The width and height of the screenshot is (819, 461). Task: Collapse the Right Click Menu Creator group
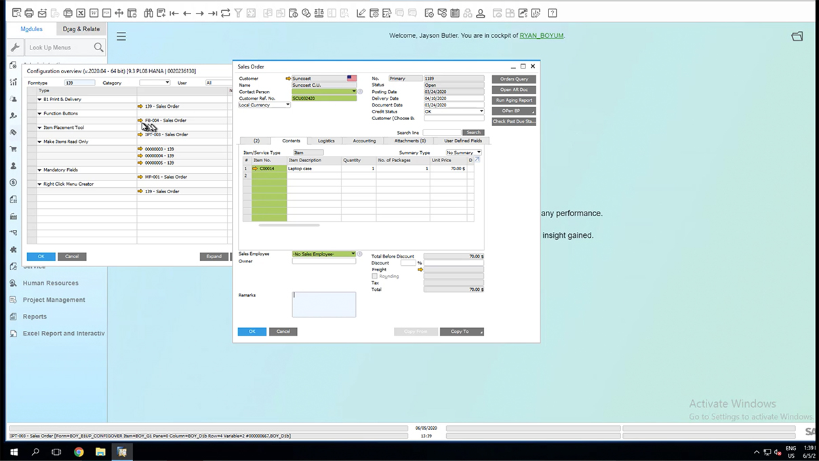coord(40,184)
